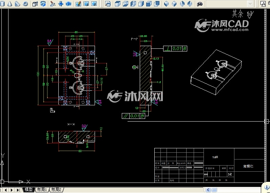Select the 其余 surface finish text
Screen dimensions: 270x193
(x=237, y=14)
